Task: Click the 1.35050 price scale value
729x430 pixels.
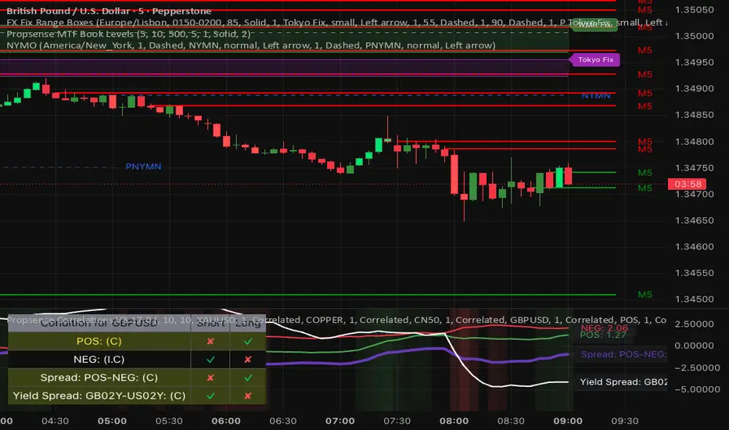Action: (x=694, y=9)
